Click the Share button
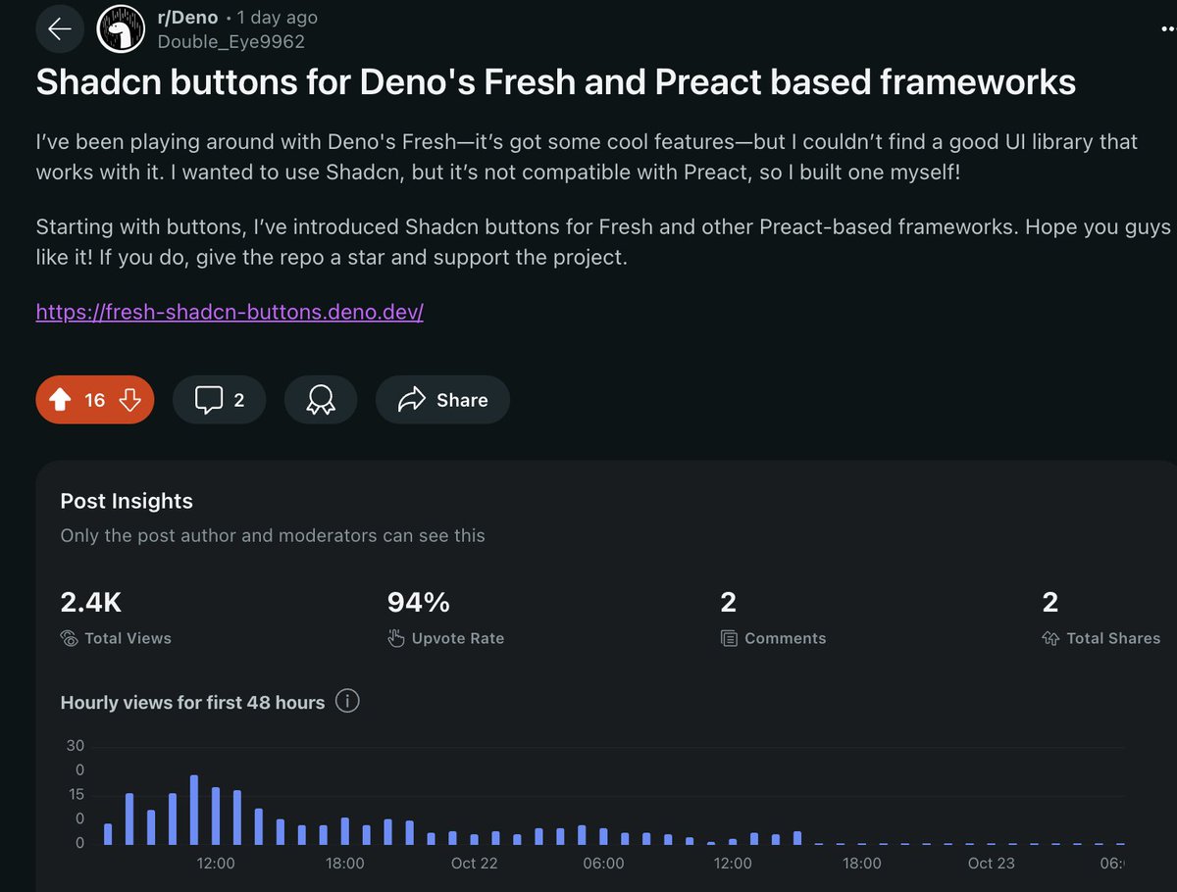 pyautogui.click(x=442, y=400)
